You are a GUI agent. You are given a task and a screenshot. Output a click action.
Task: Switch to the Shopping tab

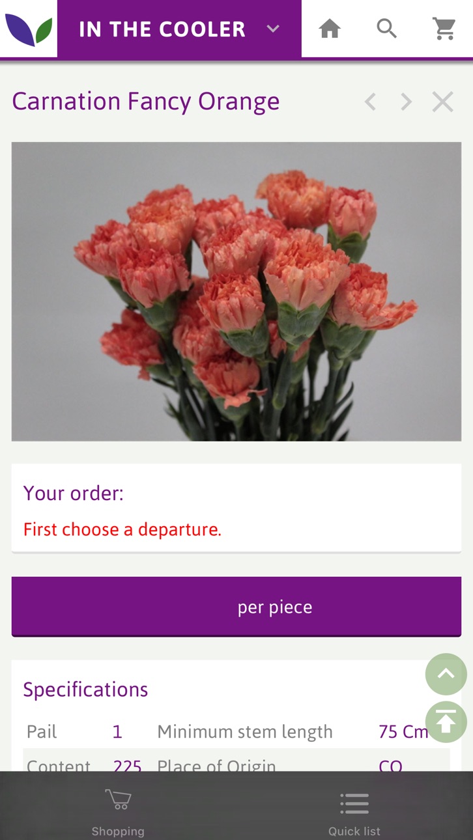[x=118, y=813]
